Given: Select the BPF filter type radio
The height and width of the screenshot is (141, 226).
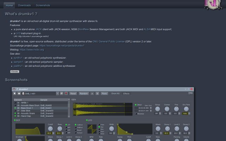Looking at the screenshot, I should point(68,128).
